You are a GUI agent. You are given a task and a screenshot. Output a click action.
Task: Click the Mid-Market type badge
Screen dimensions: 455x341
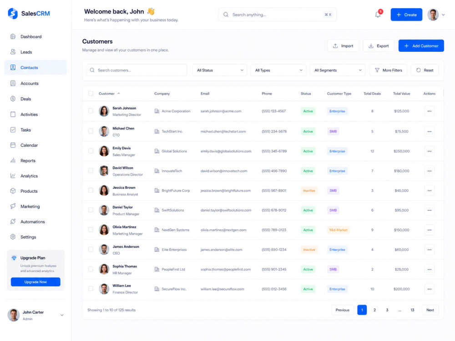coord(339,230)
